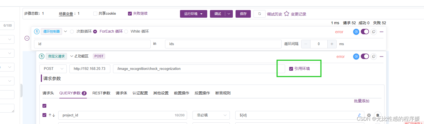Click the 保存 button

pyautogui.click(x=243, y=14)
